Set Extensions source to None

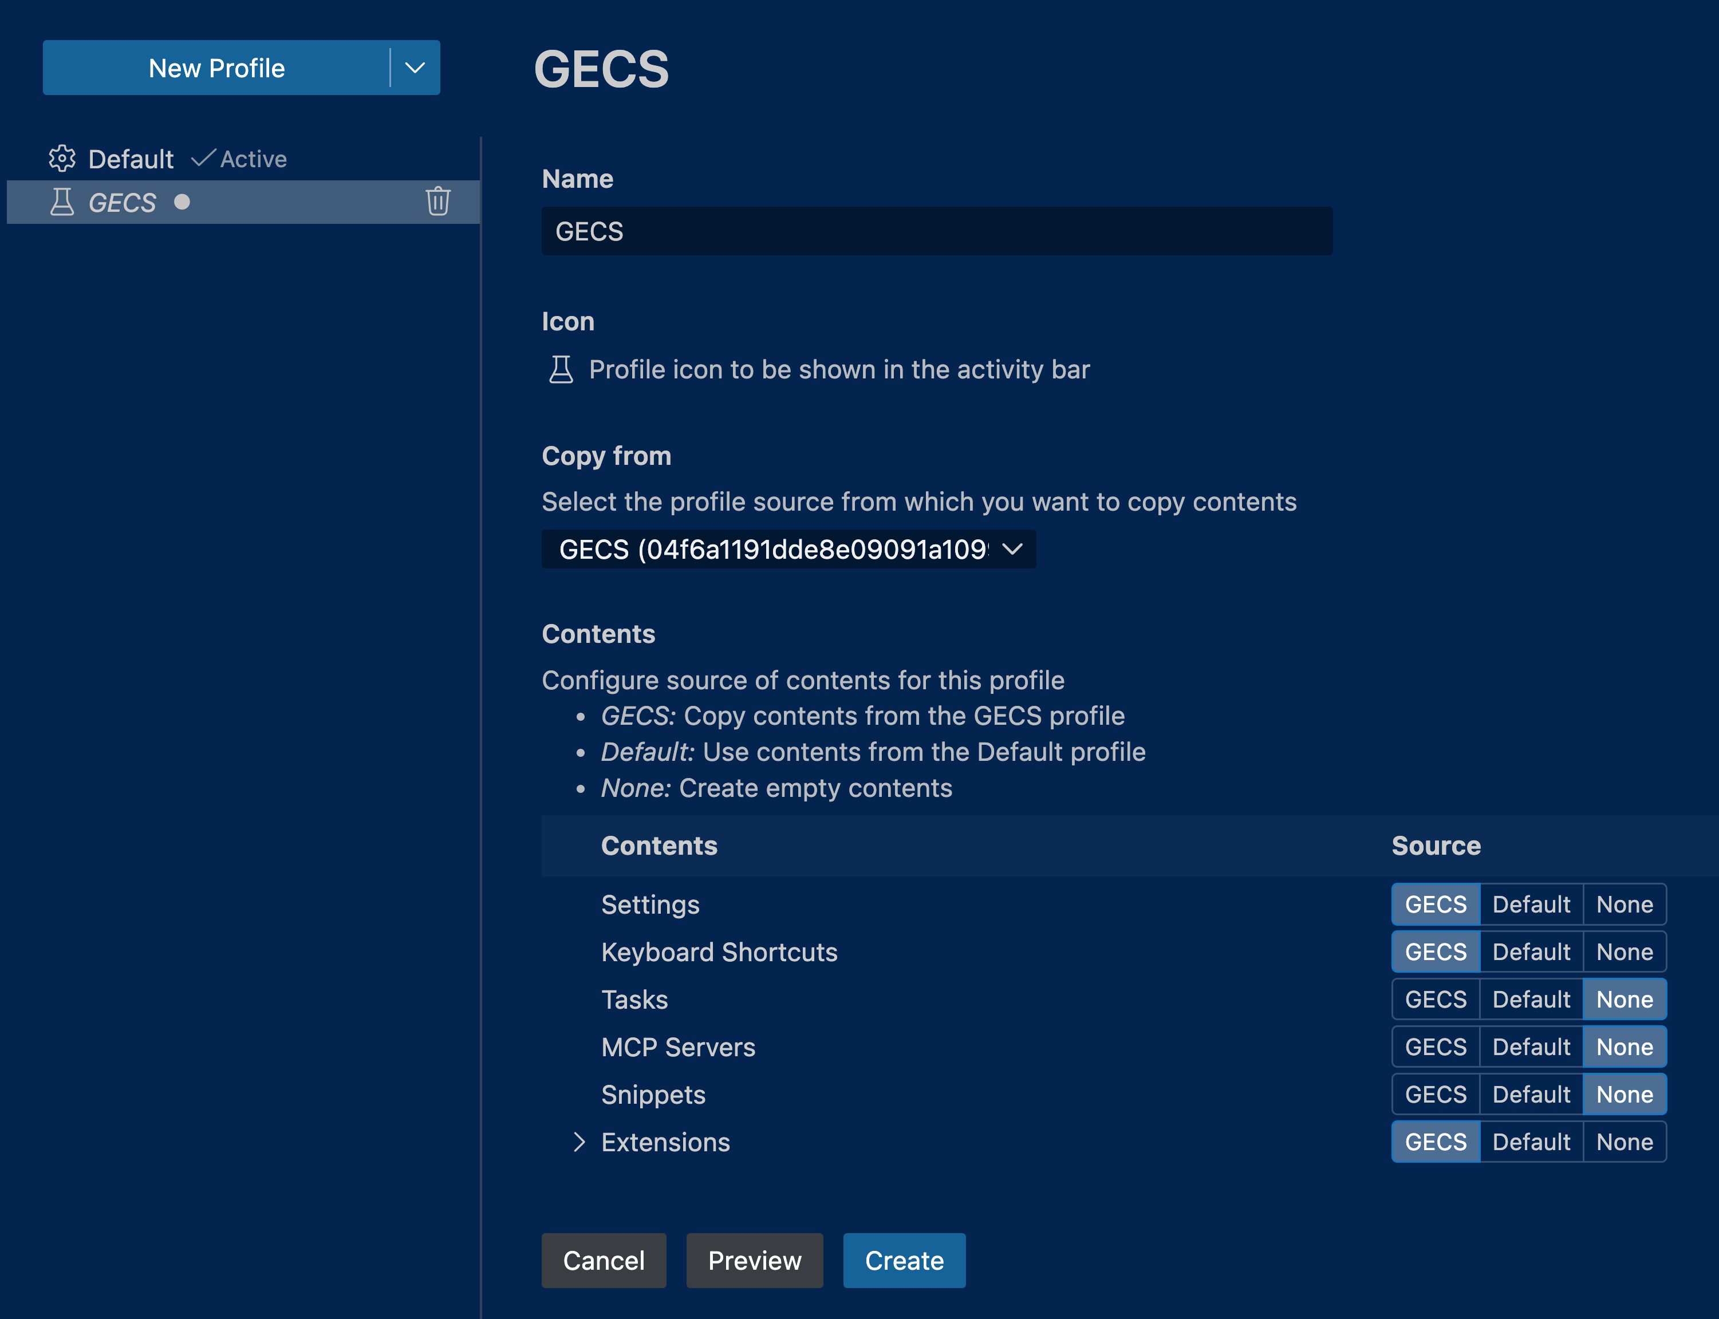1624,1142
